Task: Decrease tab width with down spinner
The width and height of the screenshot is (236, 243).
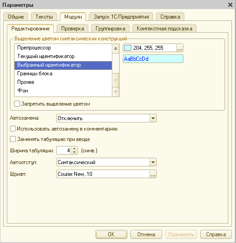Action: [x=74, y=152]
